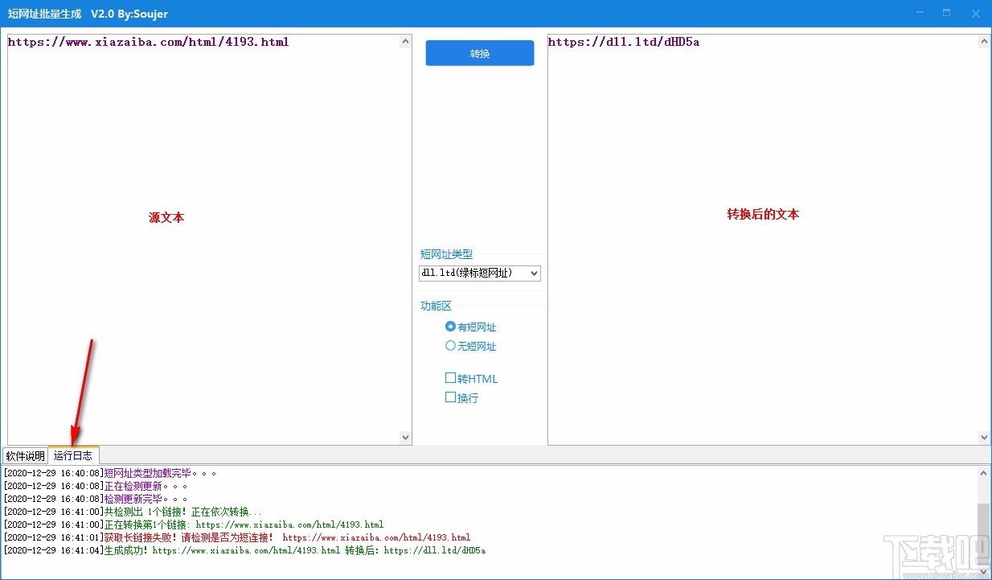The width and height of the screenshot is (992, 580).
Task: Click the log line 共检测出 1个链接
Action: (x=133, y=512)
